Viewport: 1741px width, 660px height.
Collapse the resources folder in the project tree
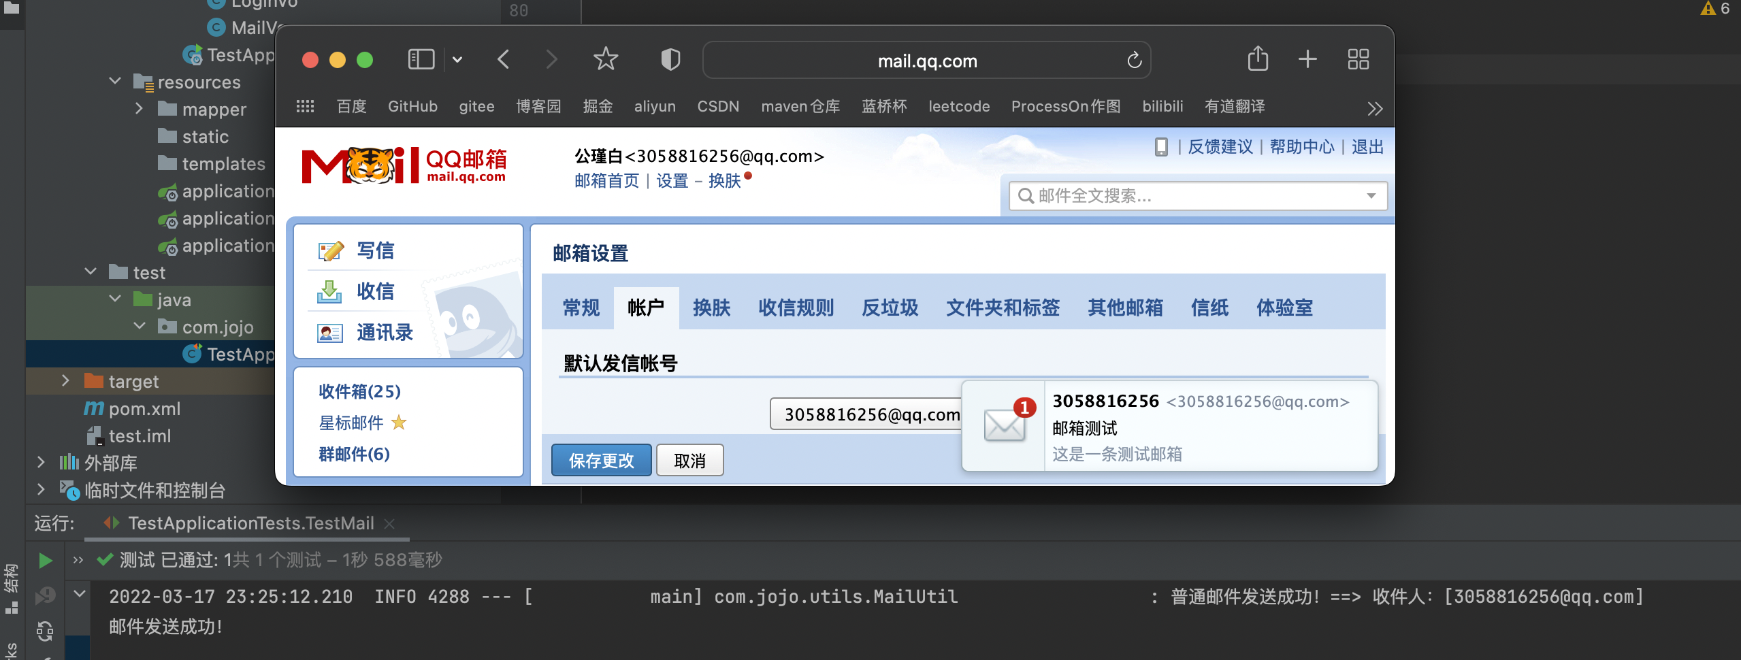115,82
